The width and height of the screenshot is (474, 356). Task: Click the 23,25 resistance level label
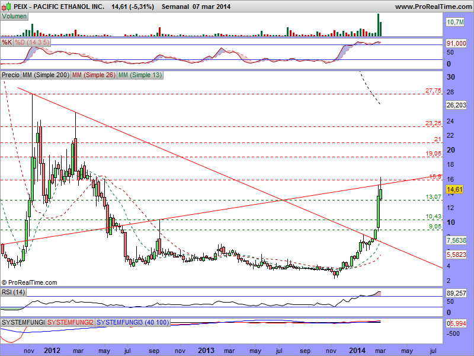pyautogui.click(x=433, y=123)
